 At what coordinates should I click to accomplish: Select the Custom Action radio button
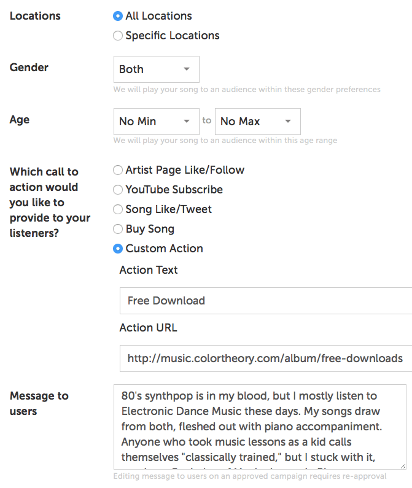118,249
